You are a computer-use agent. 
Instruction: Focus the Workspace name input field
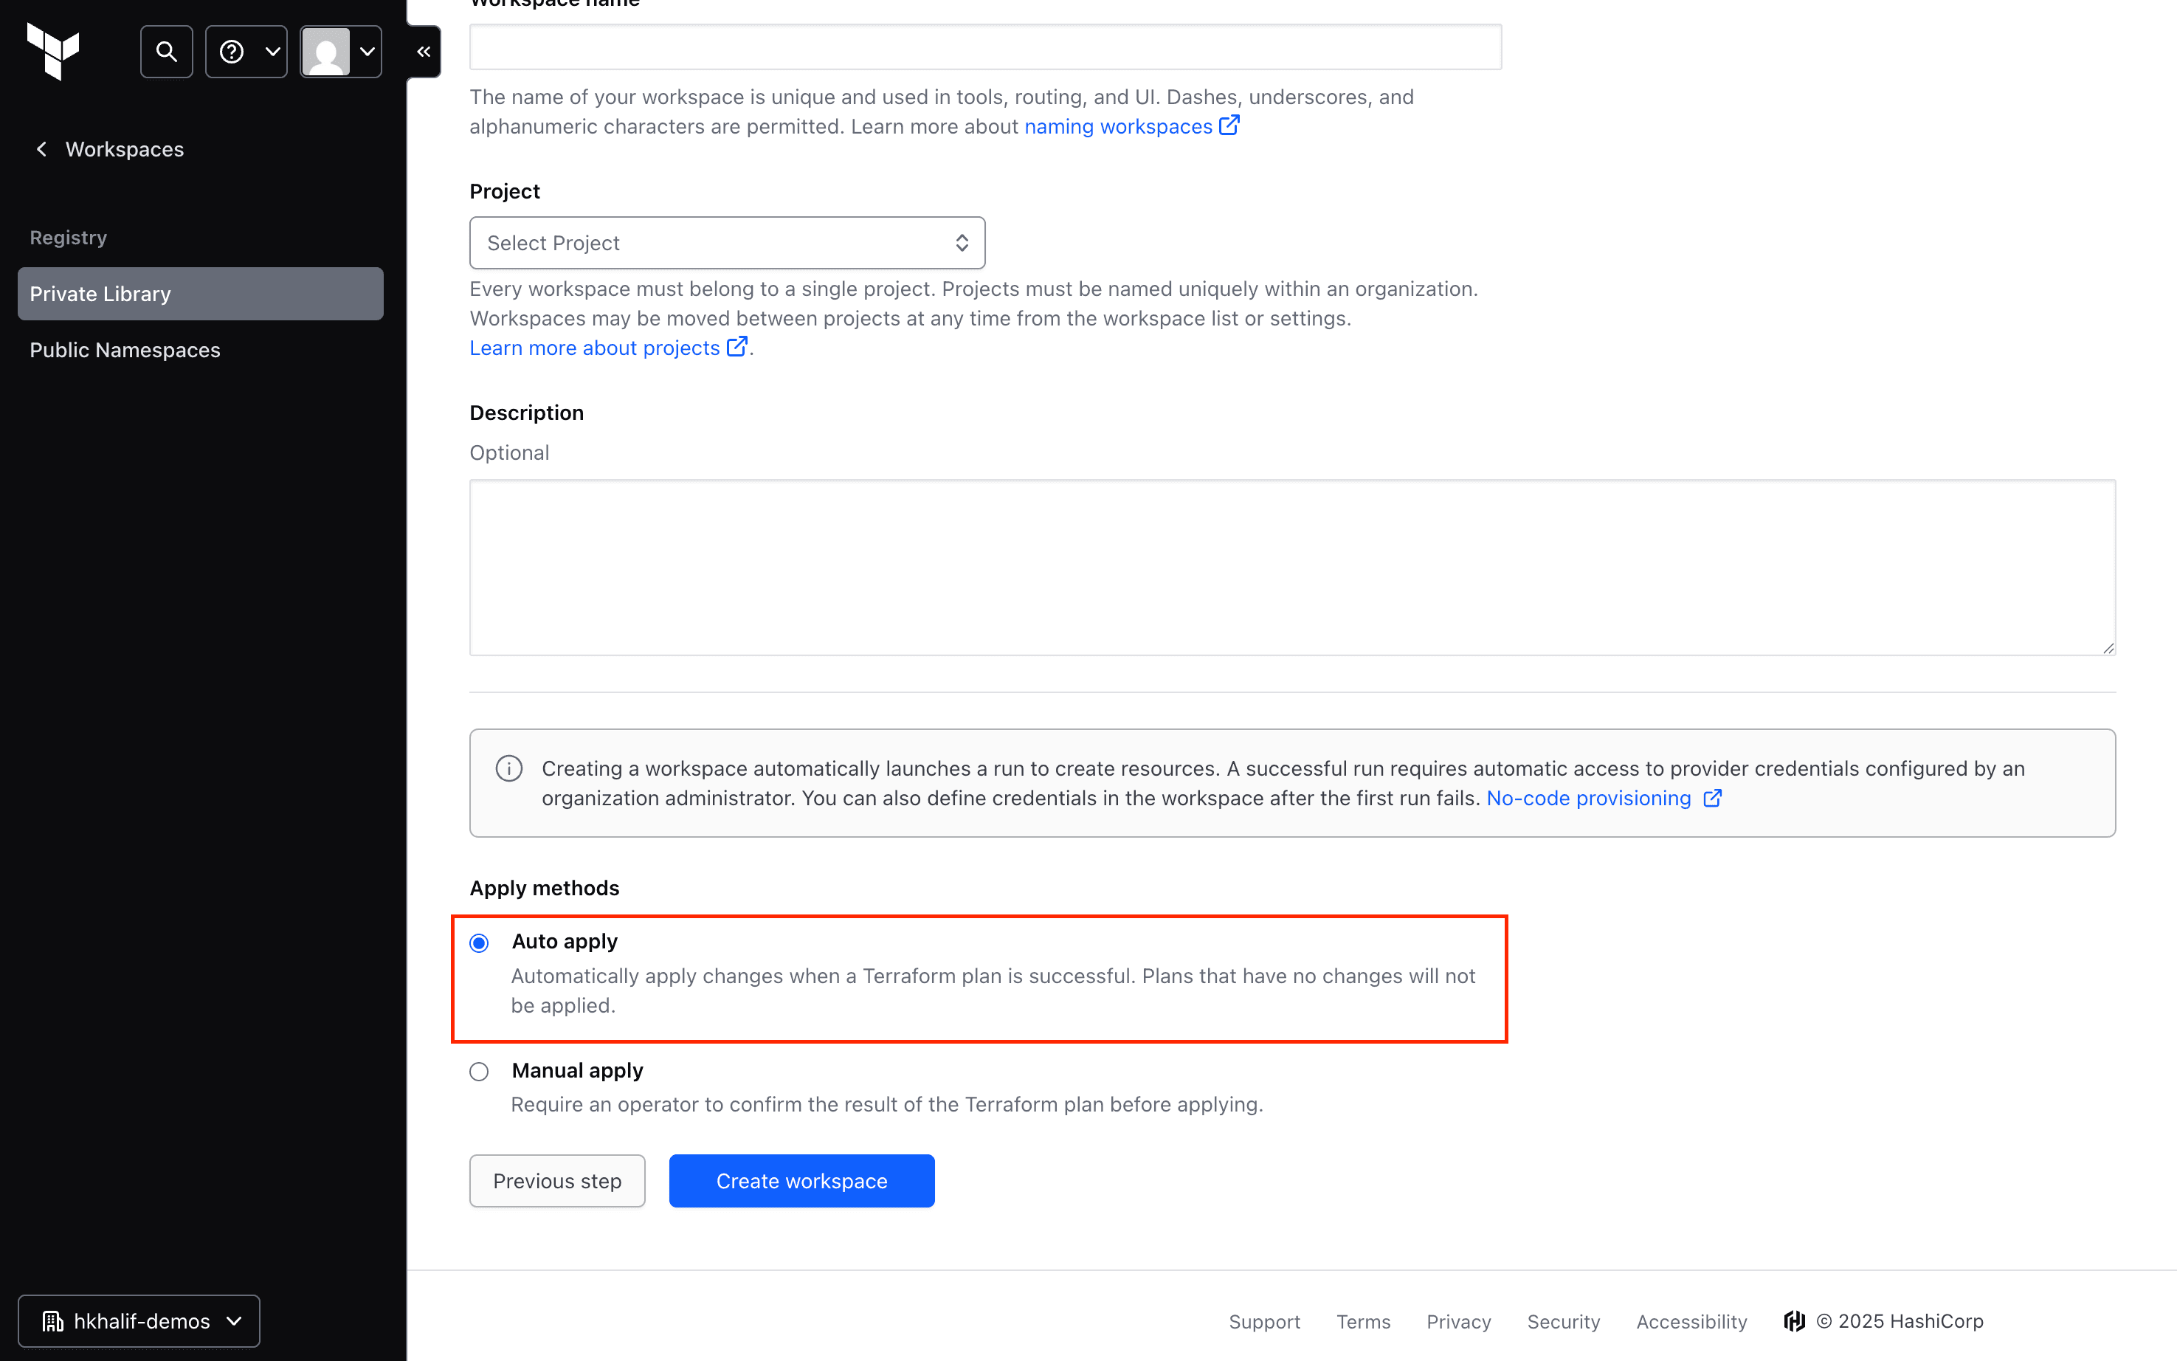[x=984, y=46]
